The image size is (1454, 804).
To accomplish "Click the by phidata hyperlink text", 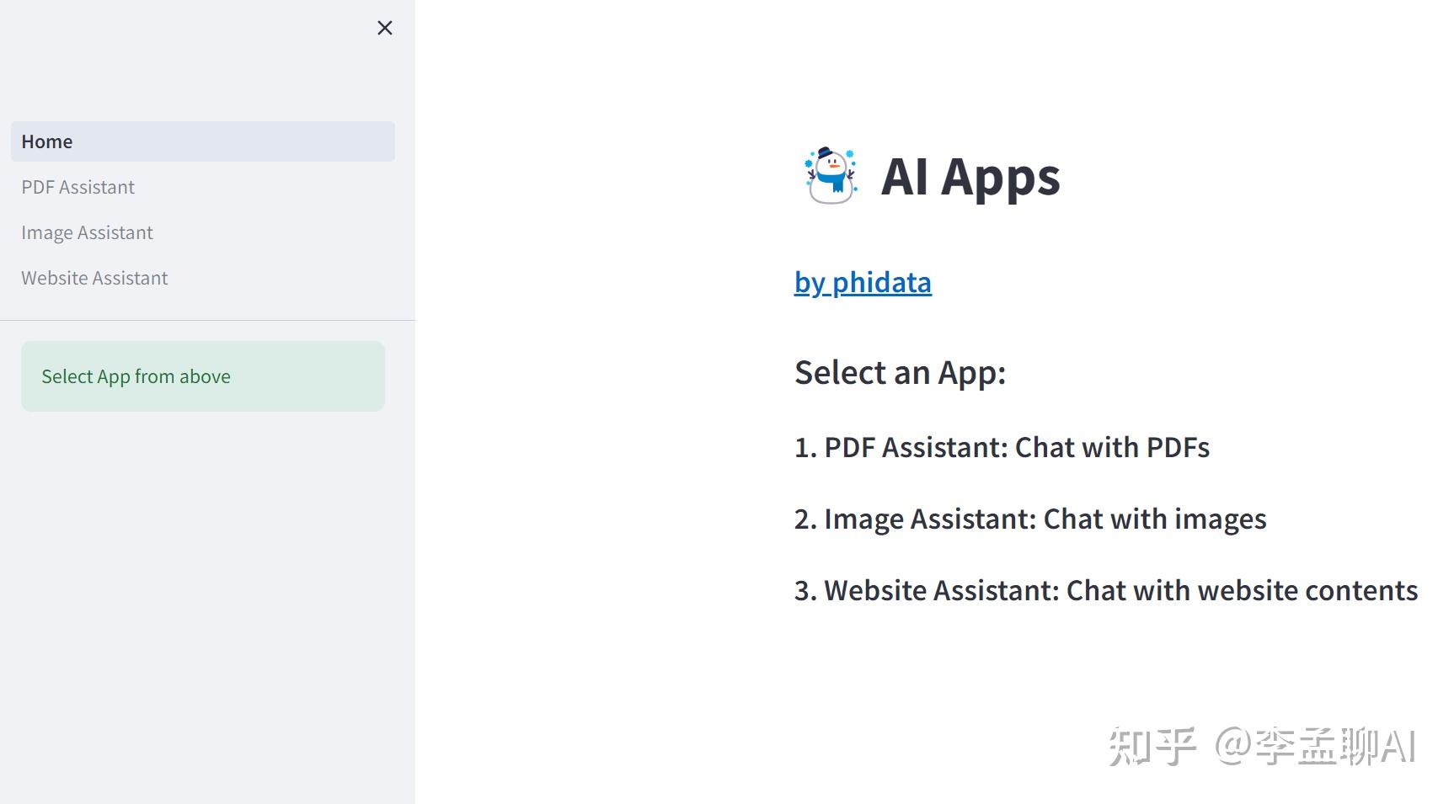I will coord(862,282).
